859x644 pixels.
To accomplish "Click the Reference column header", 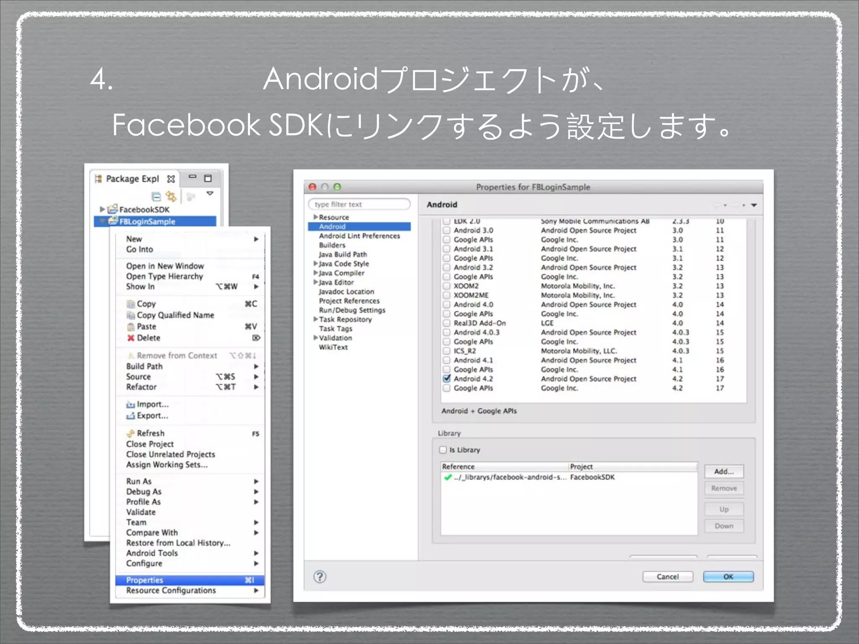I will point(505,467).
